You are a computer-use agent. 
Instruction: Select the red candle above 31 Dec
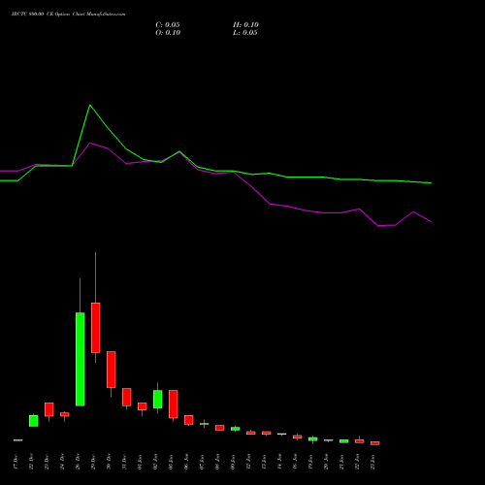(127, 397)
